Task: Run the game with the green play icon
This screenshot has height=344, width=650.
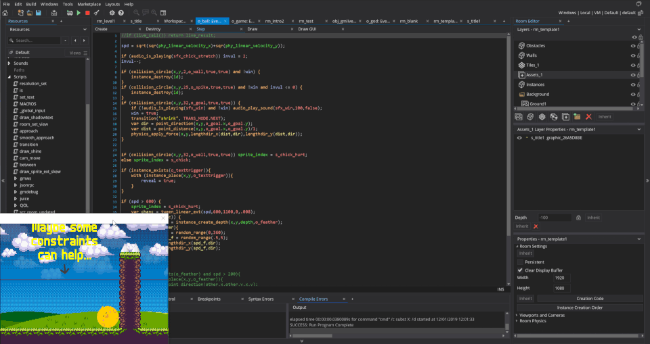Action: (x=79, y=13)
